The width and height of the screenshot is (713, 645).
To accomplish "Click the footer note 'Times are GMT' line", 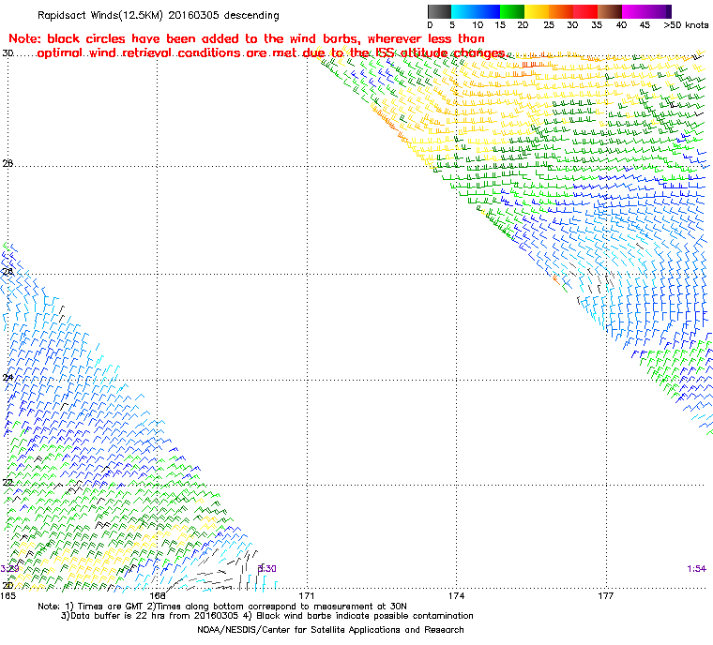I will (x=222, y=607).
